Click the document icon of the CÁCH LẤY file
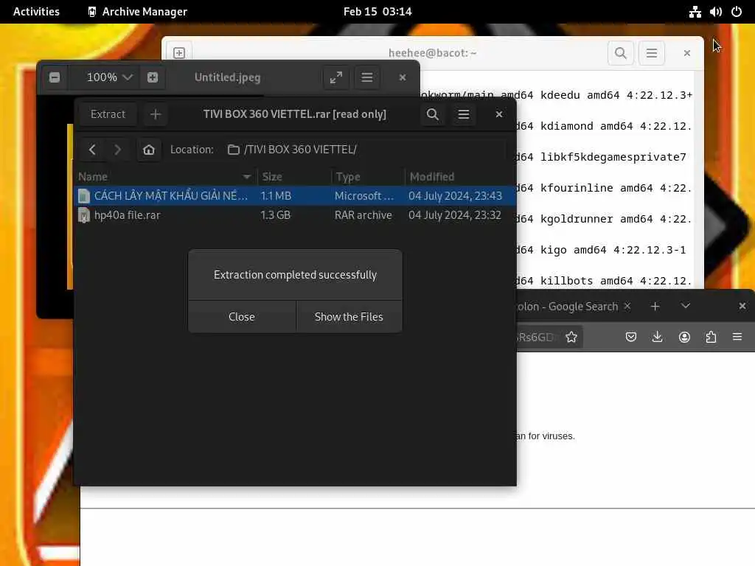Viewport: 755px width, 566px height. pos(84,196)
